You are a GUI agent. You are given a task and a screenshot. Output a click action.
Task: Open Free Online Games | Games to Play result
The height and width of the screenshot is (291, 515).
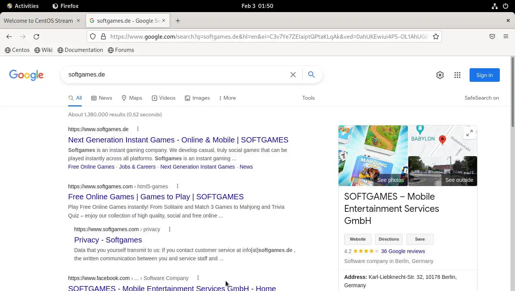(x=156, y=197)
